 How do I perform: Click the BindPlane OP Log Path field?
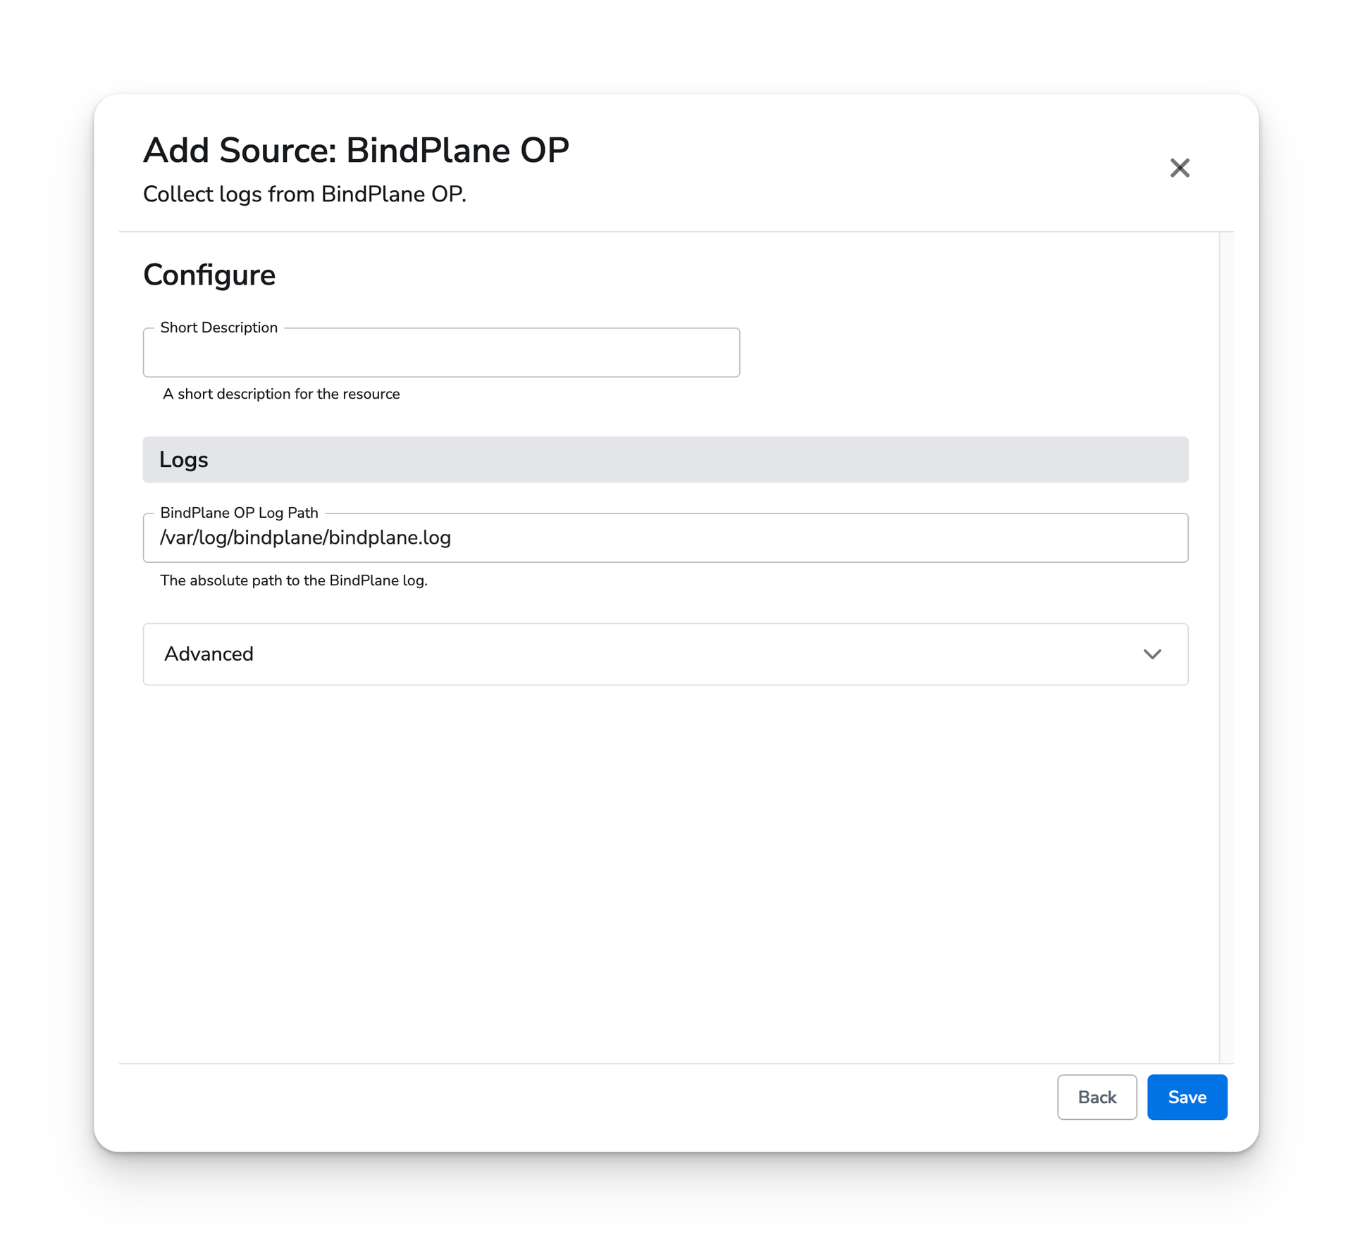[x=665, y=538]
